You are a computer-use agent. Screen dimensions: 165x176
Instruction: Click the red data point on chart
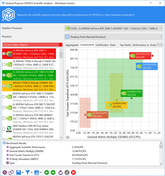point(152,56)
